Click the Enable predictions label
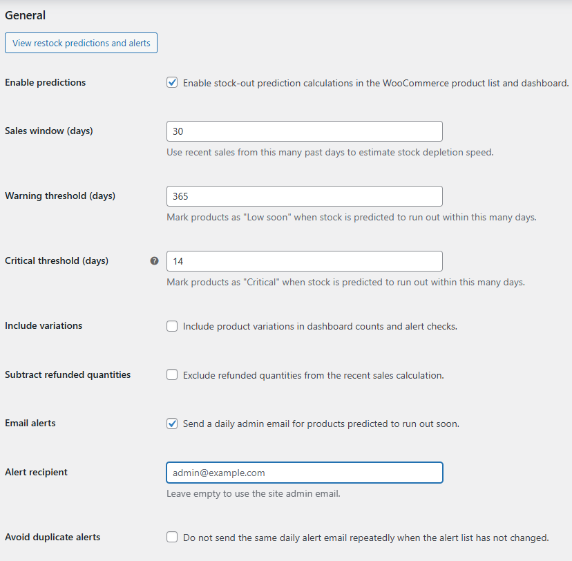The width and height of the screenshot is (572, 561). point(45,82)
